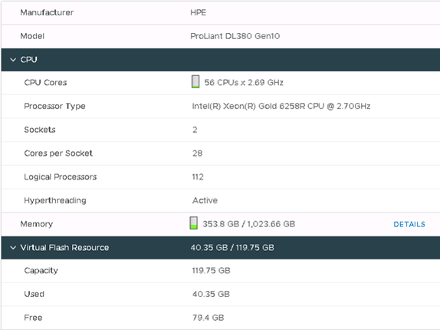The image size is (440, 330).
Task: Click the CPU usage gauge icon
Action: tap(195, 81)
